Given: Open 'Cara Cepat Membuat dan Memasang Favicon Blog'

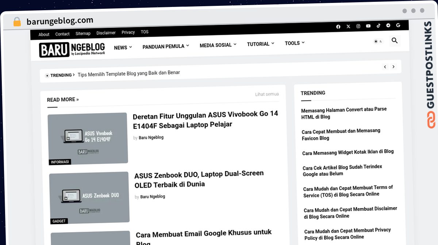Looking at the screenshot, I should [341, 134].
